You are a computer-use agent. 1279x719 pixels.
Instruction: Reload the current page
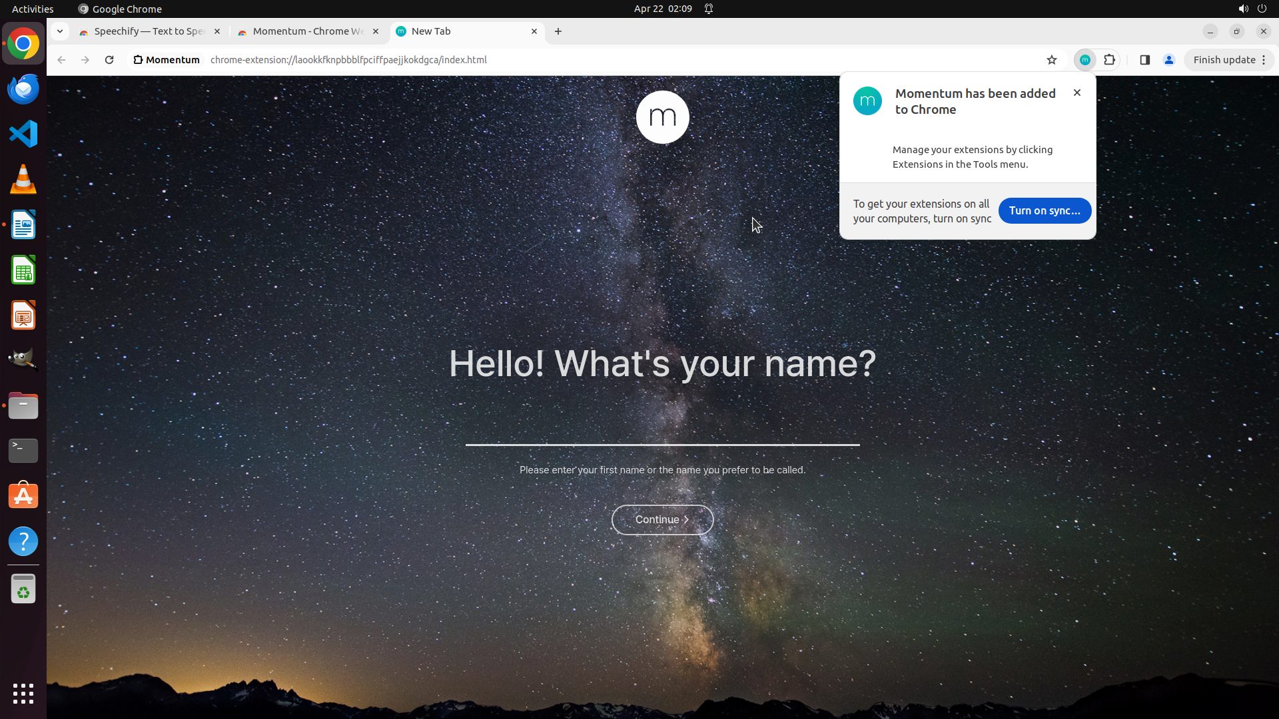(109, 60)
